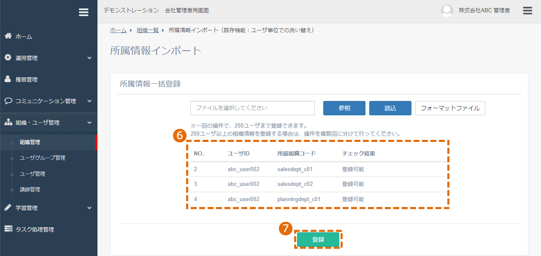Collapse the 組織・ユーザ管理 chevron
The height and width of the screenshot is (256, 541).
[89, 123]
